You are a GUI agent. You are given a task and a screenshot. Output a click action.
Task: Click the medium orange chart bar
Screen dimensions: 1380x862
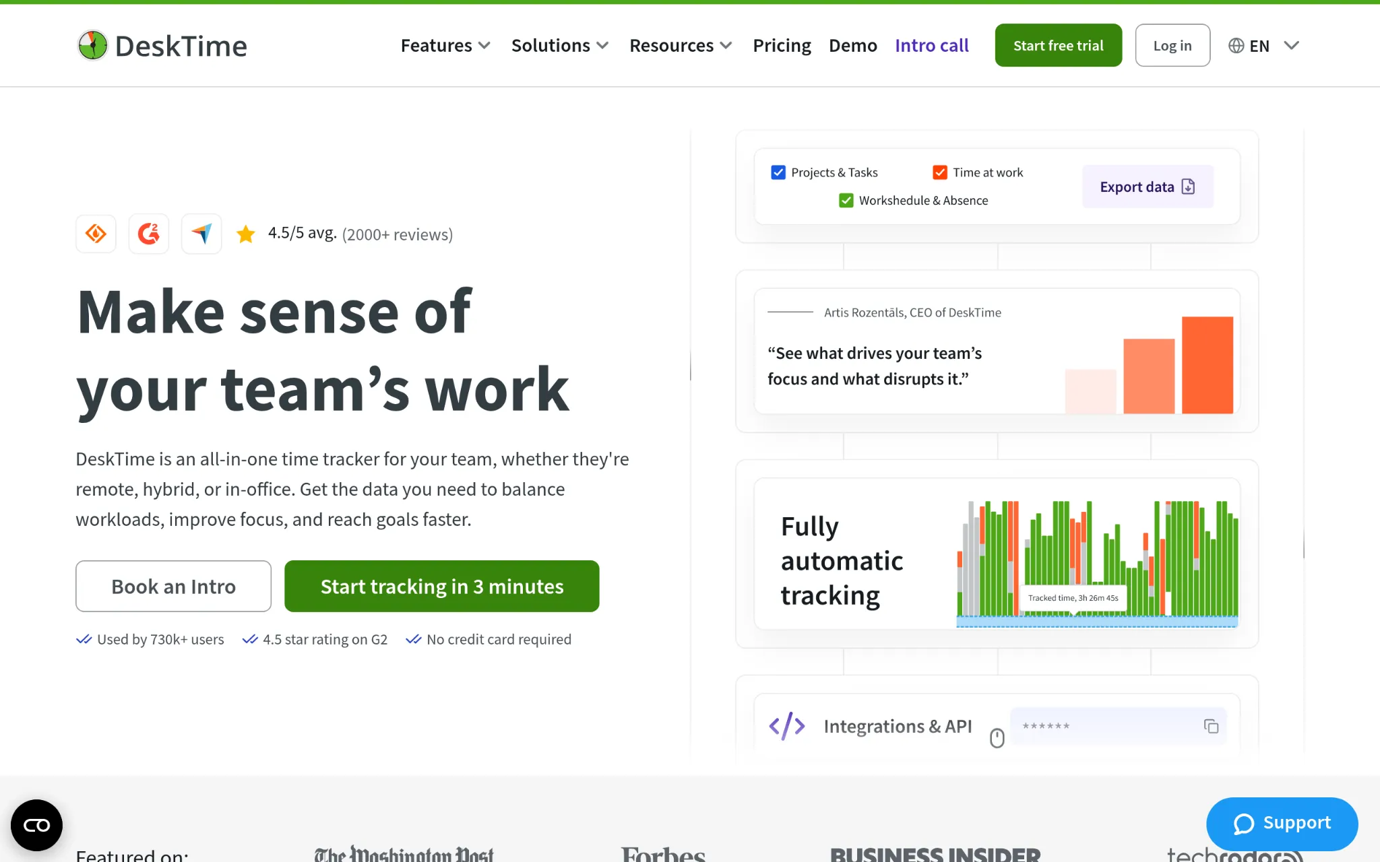(1149, 376)
